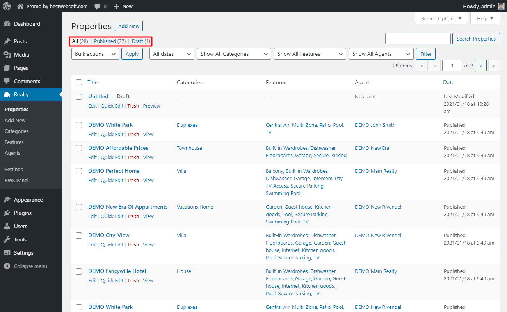Open the All dates dropdown
Image resolution: width=507 pixels, height=312 pixels.
coord(172,54)
